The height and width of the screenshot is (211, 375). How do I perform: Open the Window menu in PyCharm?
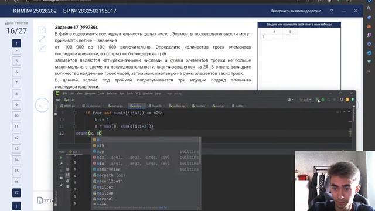coord(148,94)
